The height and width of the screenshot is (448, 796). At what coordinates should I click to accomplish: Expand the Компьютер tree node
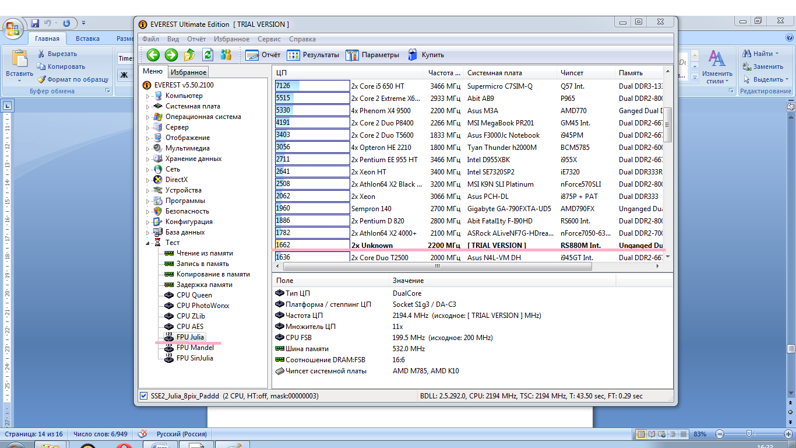(148, 96)
